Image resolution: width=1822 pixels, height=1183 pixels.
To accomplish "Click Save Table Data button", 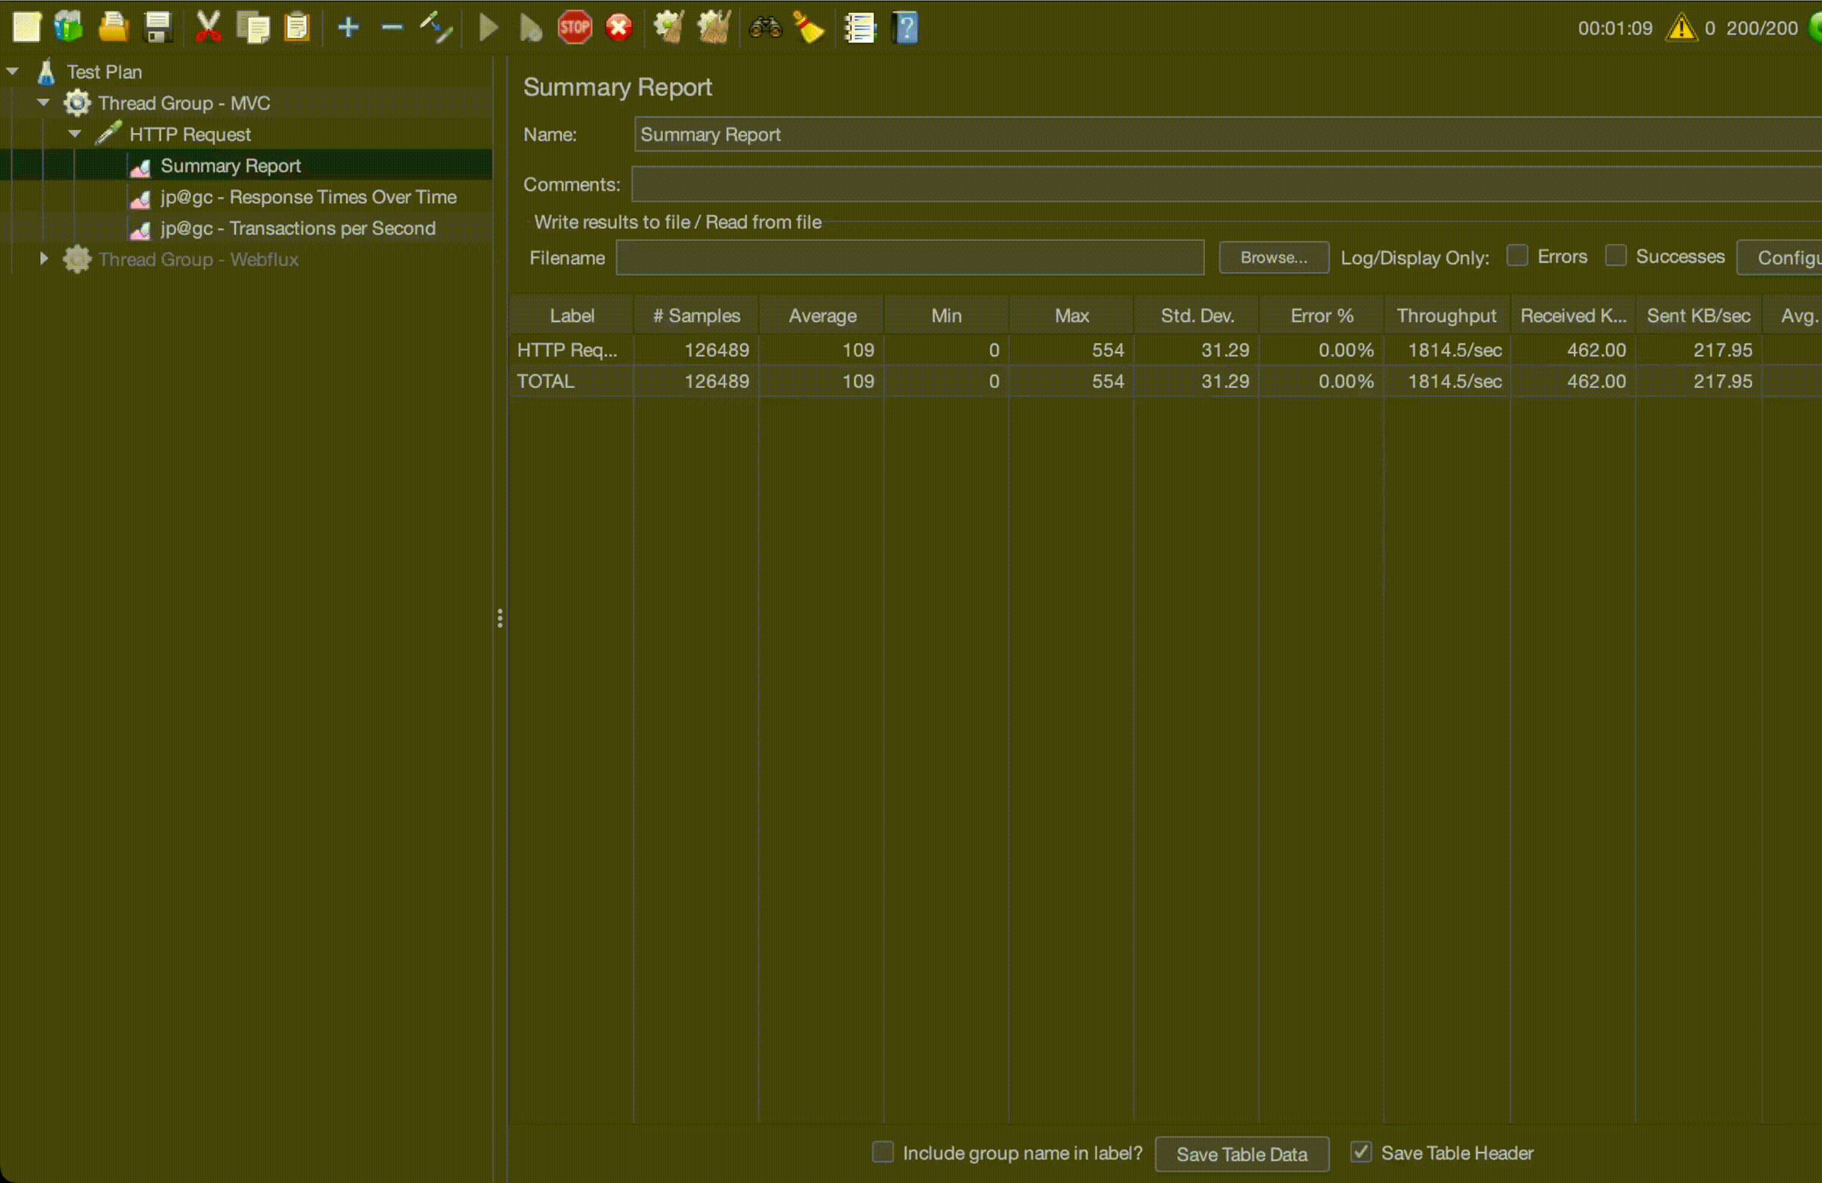I will click(x=1241, y=1154).
